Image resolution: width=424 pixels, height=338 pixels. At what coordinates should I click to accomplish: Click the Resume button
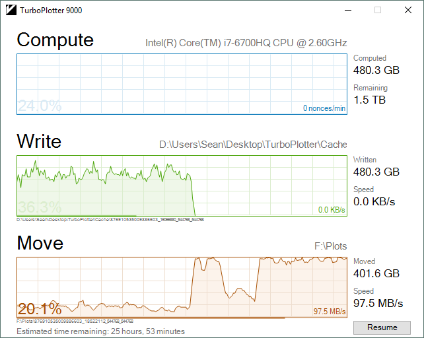[382, 327]
